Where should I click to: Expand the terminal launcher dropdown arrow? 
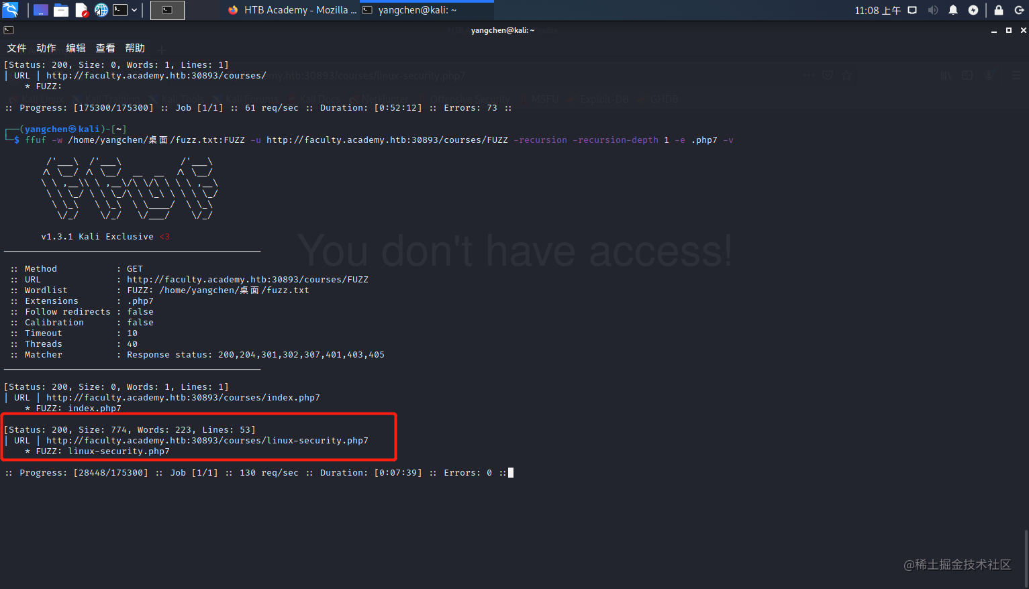click(x=134, y=10)
